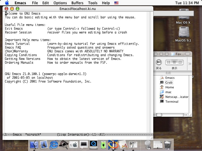The width and height of the screenshot is (202, 151).
Task: Select Emacs in the Favorites list
Action: 170,78
